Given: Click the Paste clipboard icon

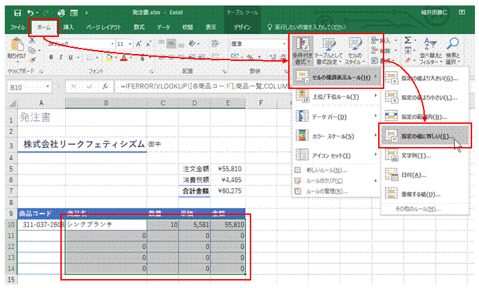Looking at the screenshot, I should [x=15, y=47].
